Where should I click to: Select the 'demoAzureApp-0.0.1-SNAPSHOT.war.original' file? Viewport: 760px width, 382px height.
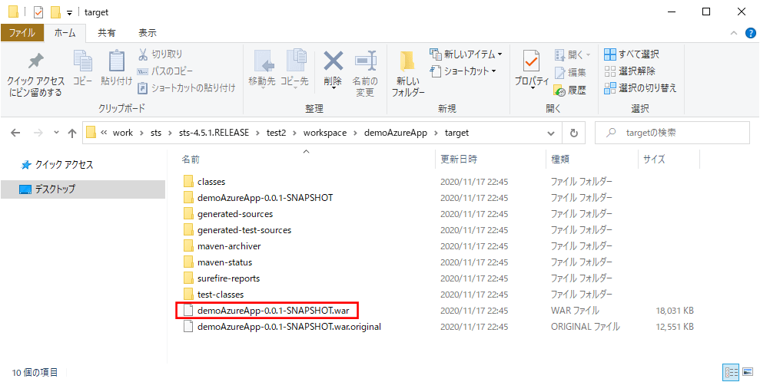point(289,327)
